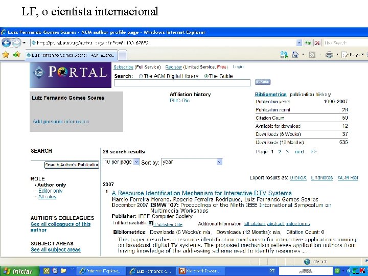Click the Publisher Site link

(168, 224)
